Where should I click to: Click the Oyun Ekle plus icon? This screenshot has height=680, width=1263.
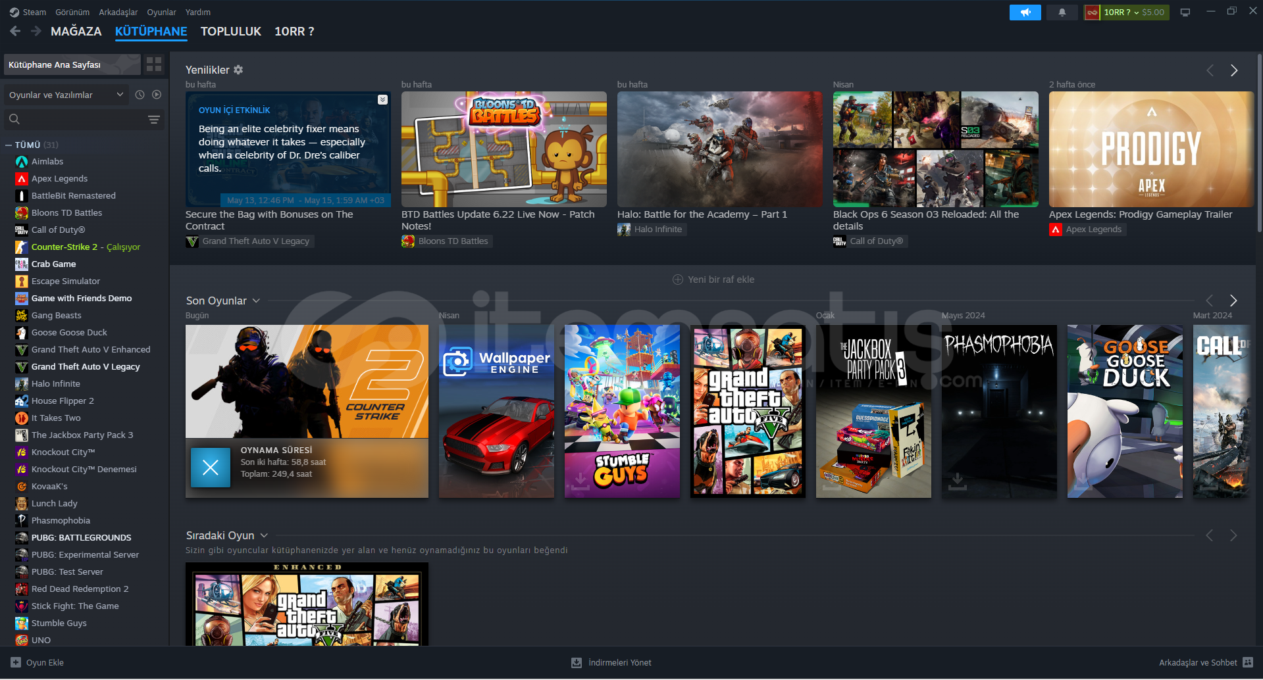click(x=16, y=662)
